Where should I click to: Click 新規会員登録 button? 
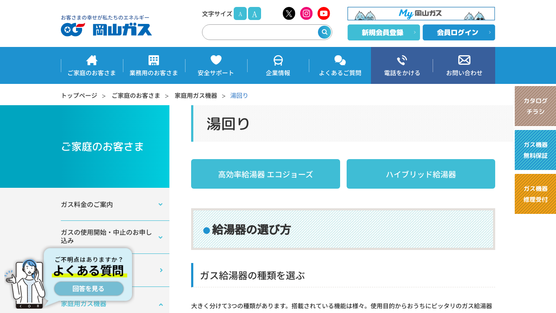pyautogui.click(x=384, y=33)
